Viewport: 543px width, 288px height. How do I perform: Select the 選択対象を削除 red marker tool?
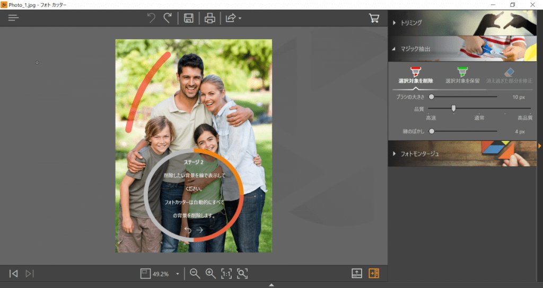[416, 75]
